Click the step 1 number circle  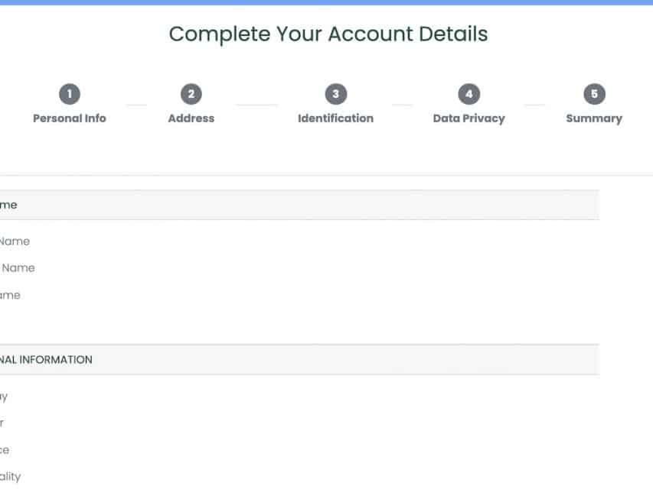click(x=69, y=94)
